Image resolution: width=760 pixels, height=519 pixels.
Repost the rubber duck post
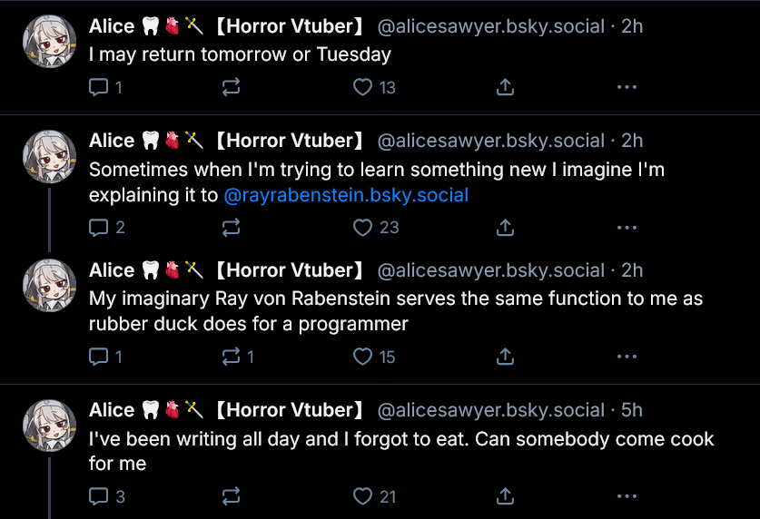232,357
